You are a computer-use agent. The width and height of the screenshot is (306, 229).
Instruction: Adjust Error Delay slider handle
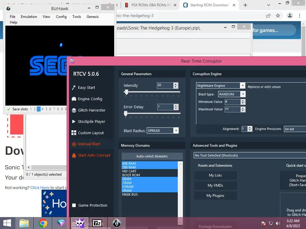(x=126, y=114)
